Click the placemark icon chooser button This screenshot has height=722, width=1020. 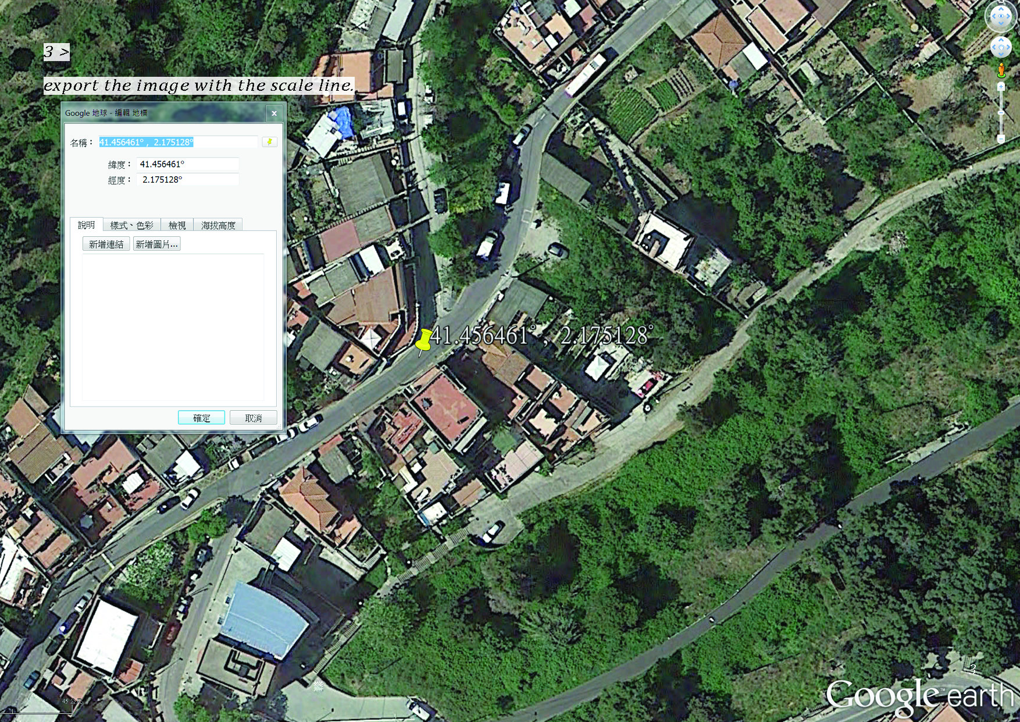tap(269, 142)
